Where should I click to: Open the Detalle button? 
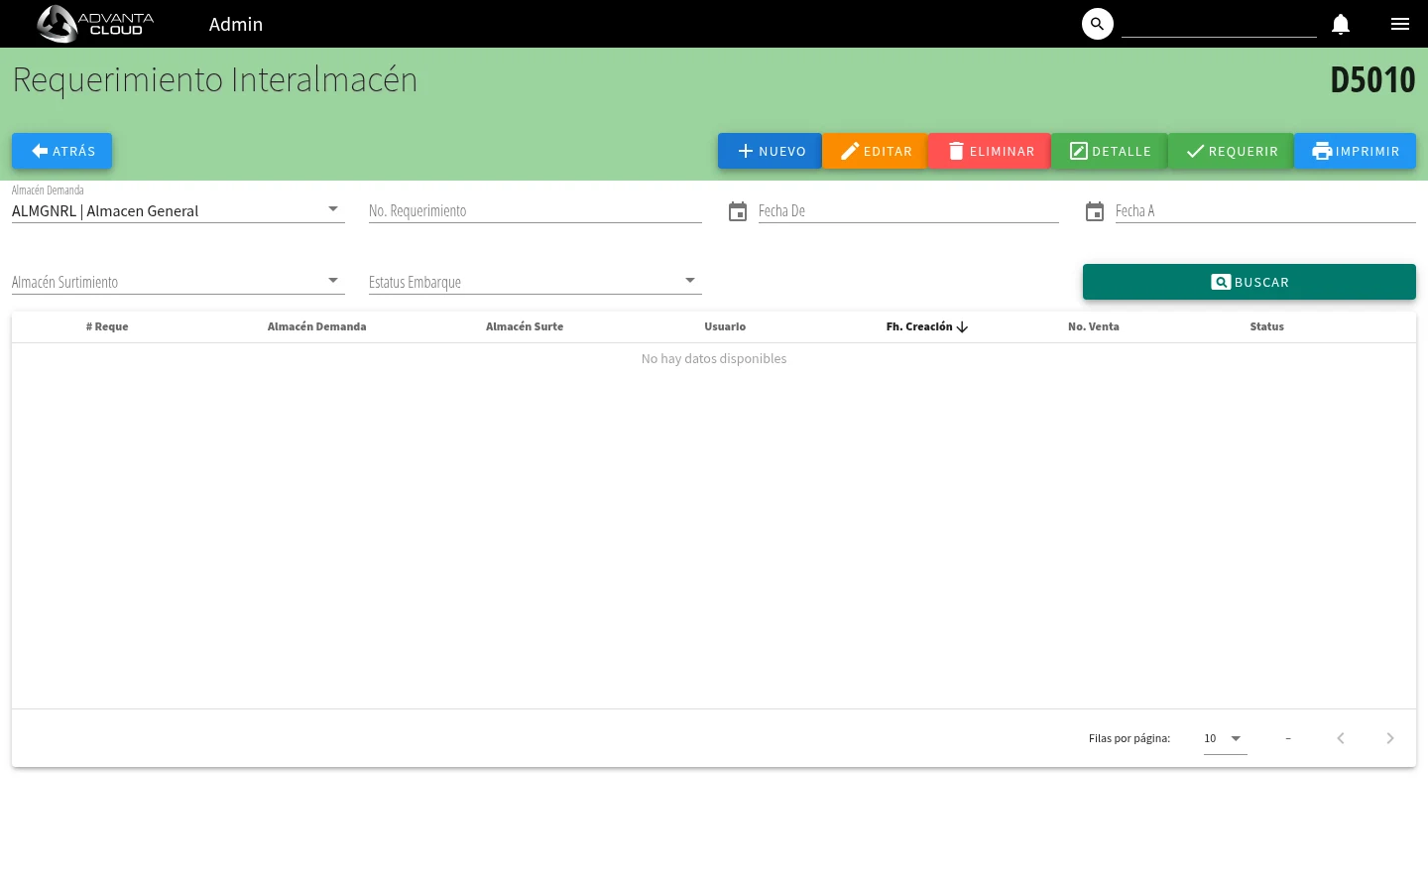1110,151
